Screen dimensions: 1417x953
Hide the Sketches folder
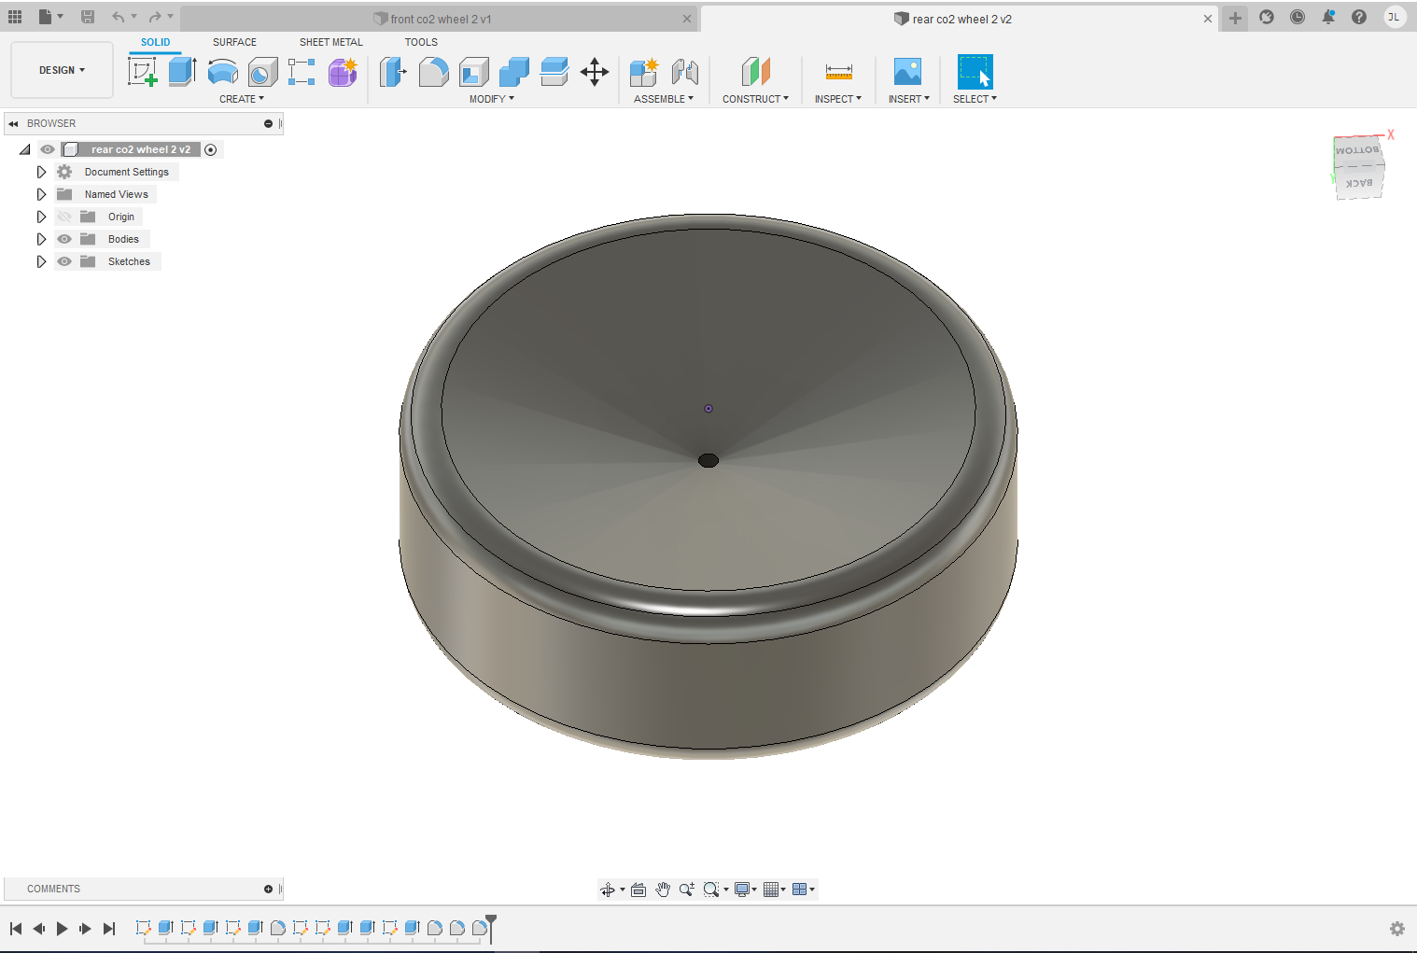(x=64, y=261)
